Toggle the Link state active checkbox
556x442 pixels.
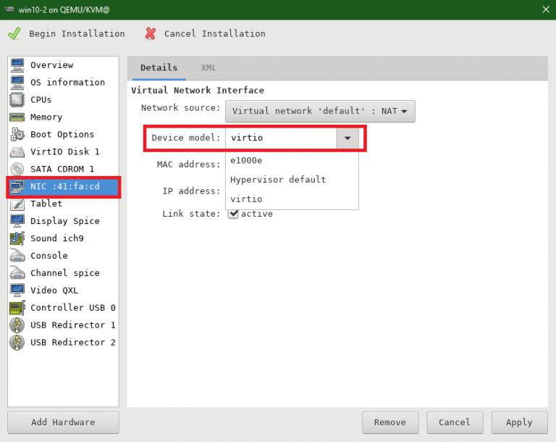click(x=233, y=214)
